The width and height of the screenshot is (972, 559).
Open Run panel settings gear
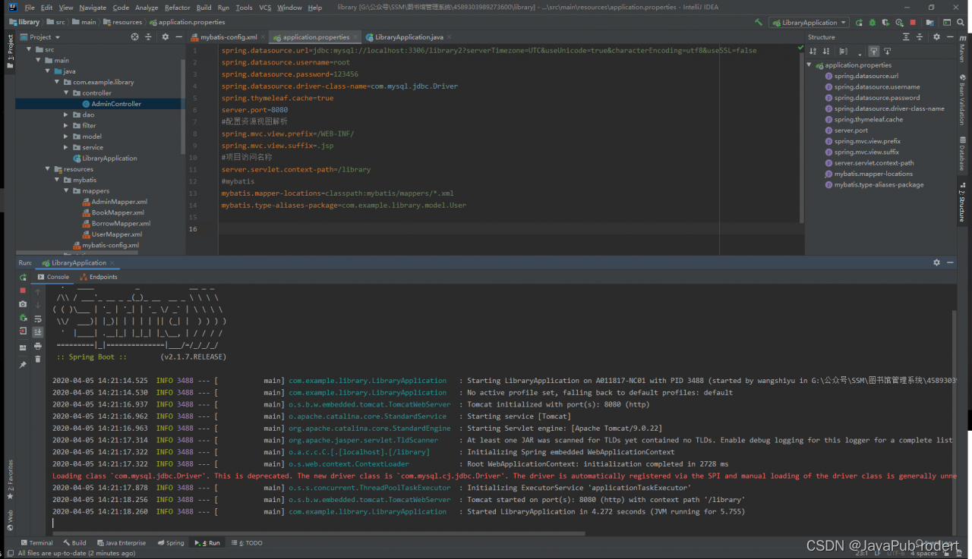[936, 262]
